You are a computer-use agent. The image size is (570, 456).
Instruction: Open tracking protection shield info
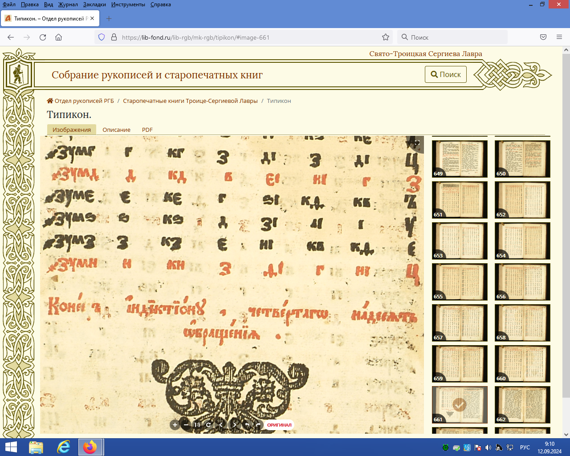coord(102,37)
